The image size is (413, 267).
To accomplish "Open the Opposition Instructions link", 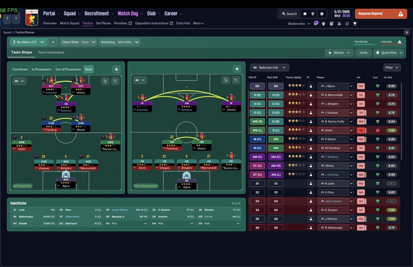I will [x=154, y=23].
